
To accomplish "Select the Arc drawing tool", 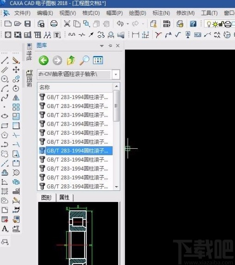I will 5,88.
